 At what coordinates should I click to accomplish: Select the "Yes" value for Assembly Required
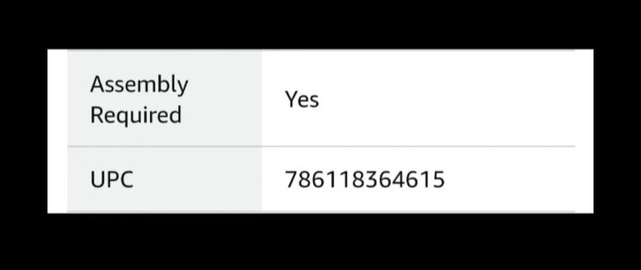click(x=302, y=99)
